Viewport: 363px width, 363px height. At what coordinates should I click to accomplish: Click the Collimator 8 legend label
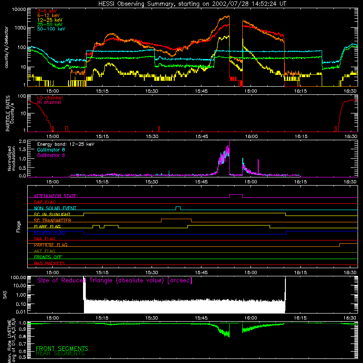(x=51, y=150)
